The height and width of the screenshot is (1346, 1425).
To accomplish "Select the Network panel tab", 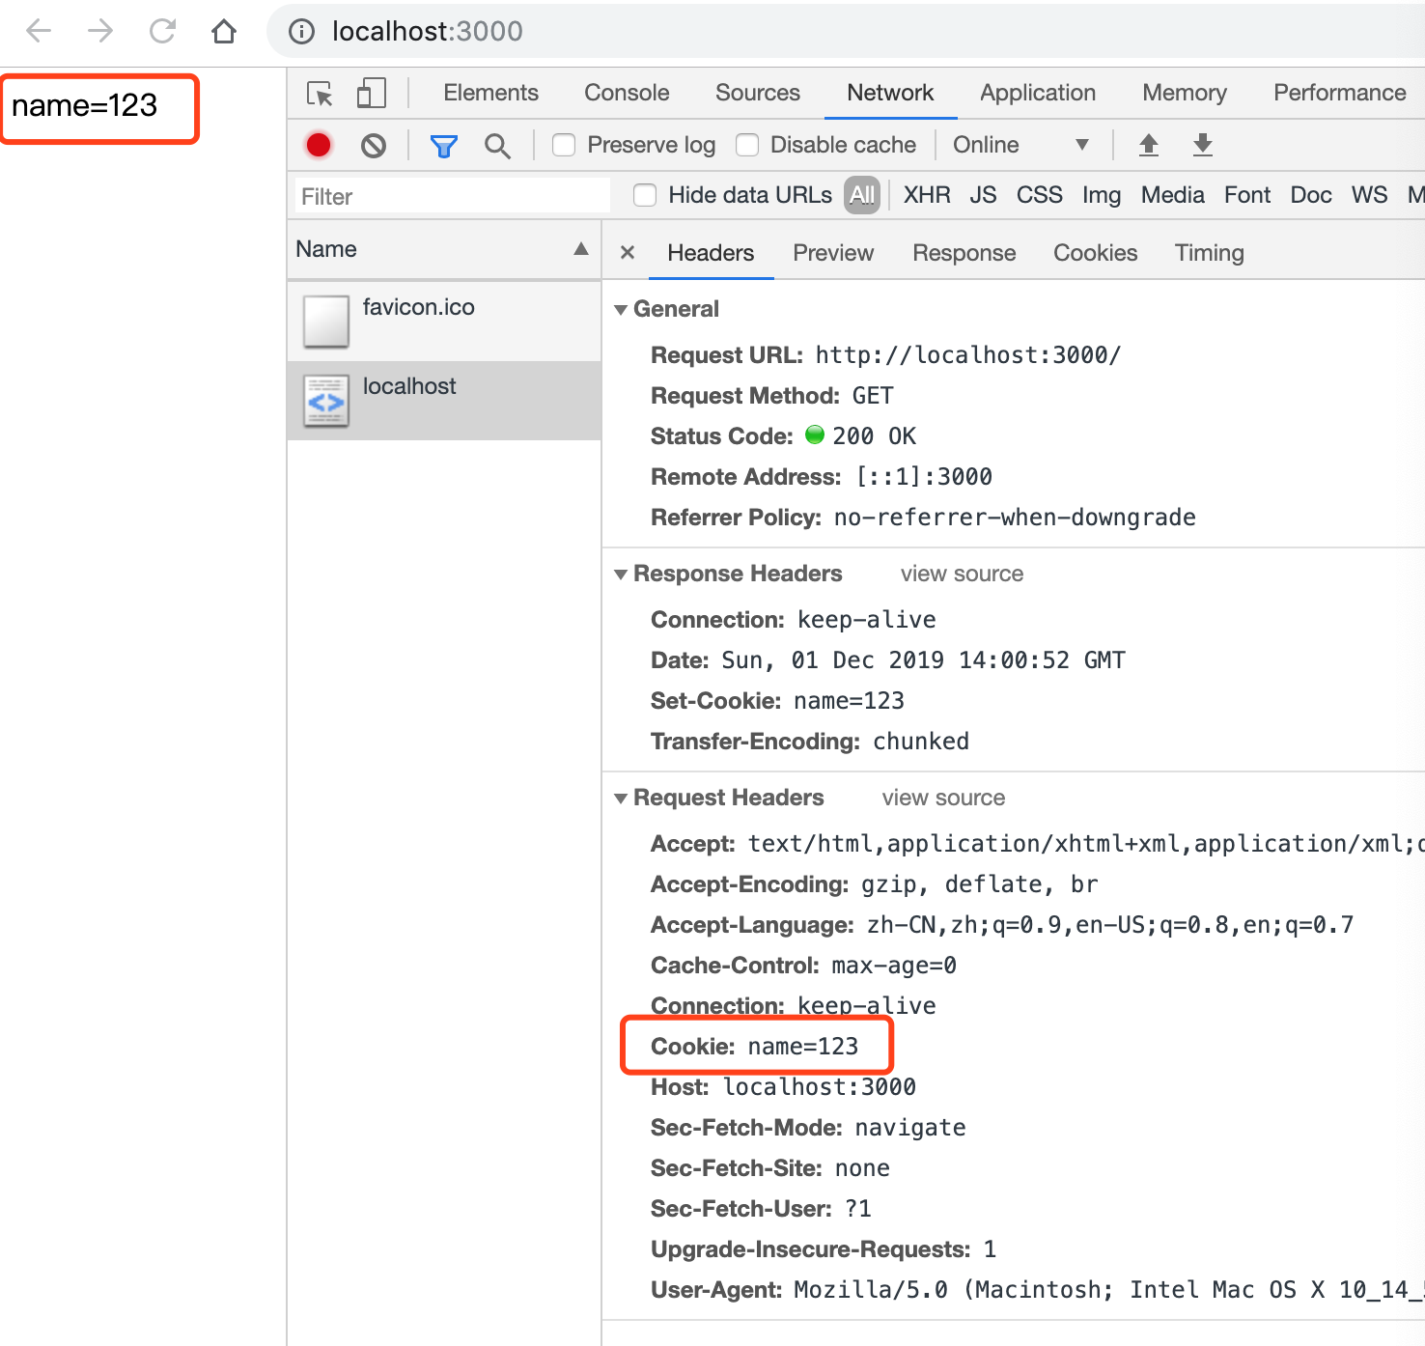I will coord(890,93).
